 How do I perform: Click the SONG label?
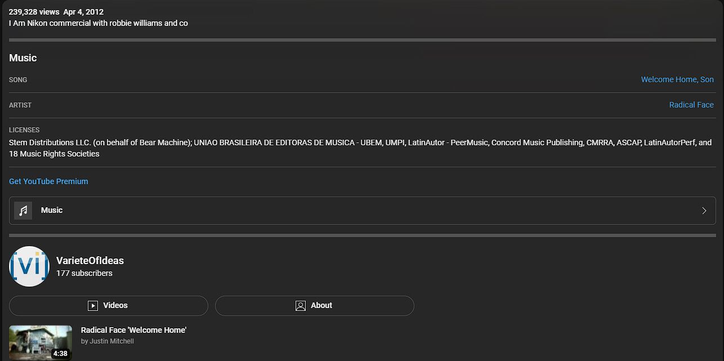pos(18,80)
